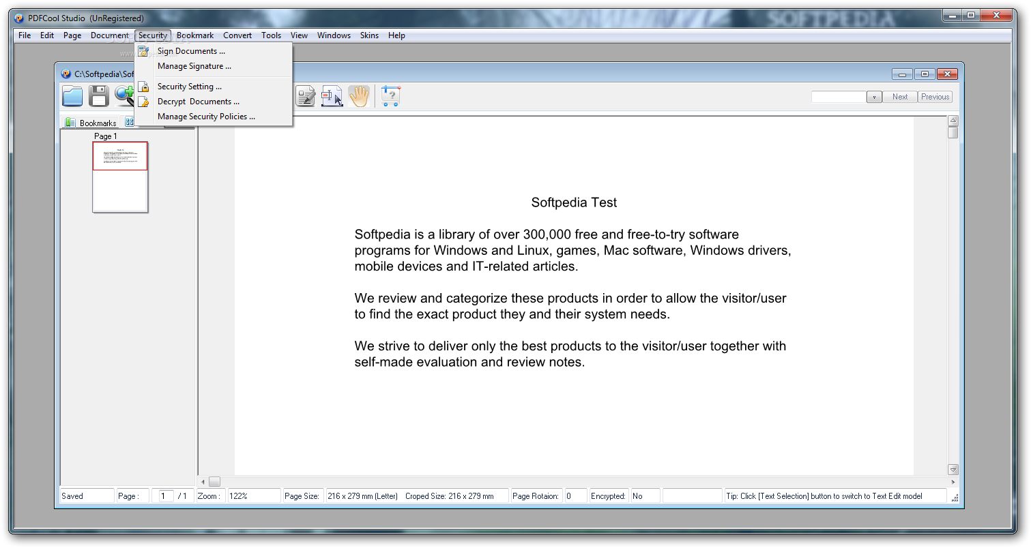1031x548 pixels.
Task: Open the search box dropdown arrow
Action: (874, 97)
